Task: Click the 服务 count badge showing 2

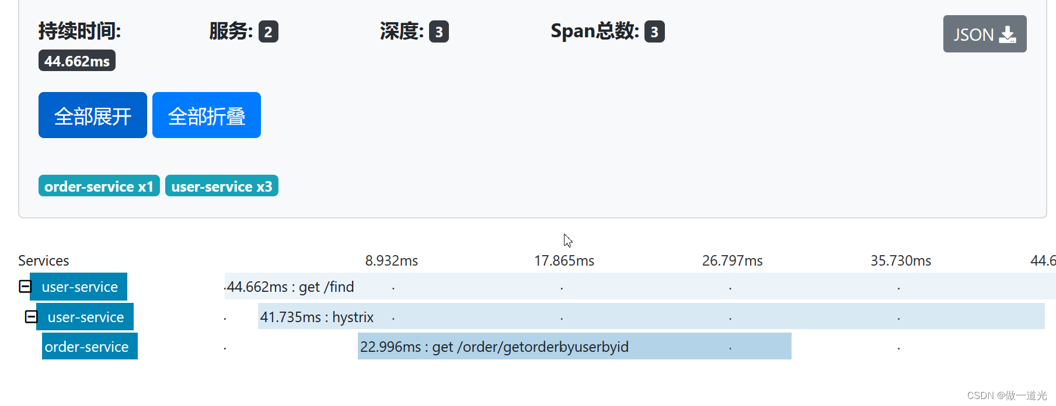Action: (x=269, y=31)
